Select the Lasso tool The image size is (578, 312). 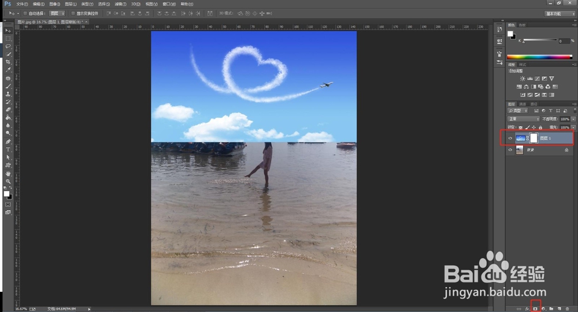pos(8,46)
